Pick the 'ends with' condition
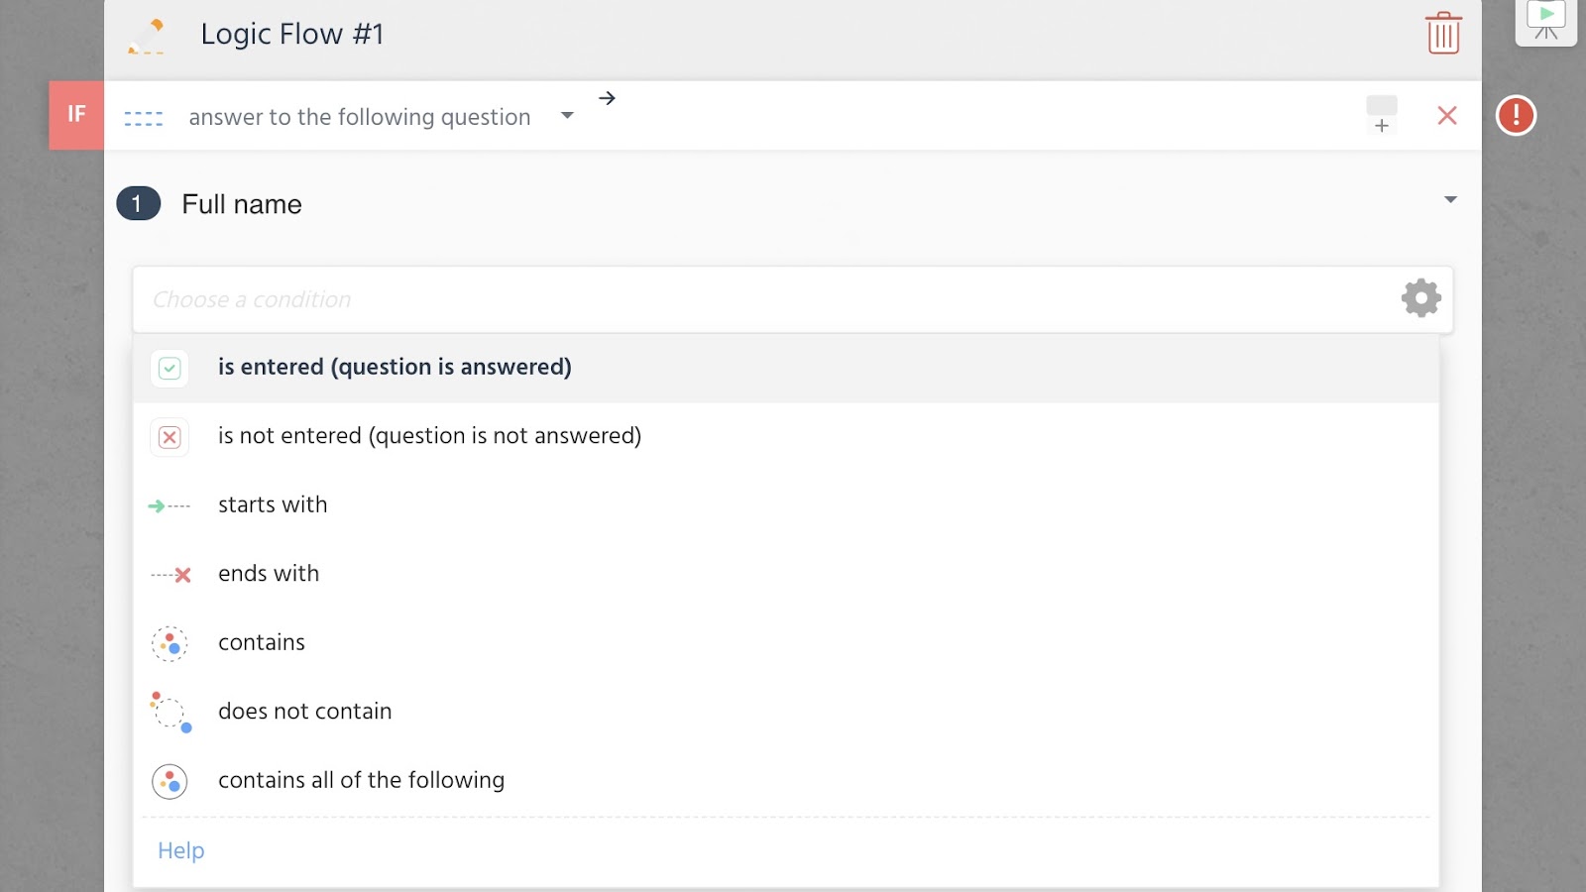1586x892 pixels. pos(269,574)
